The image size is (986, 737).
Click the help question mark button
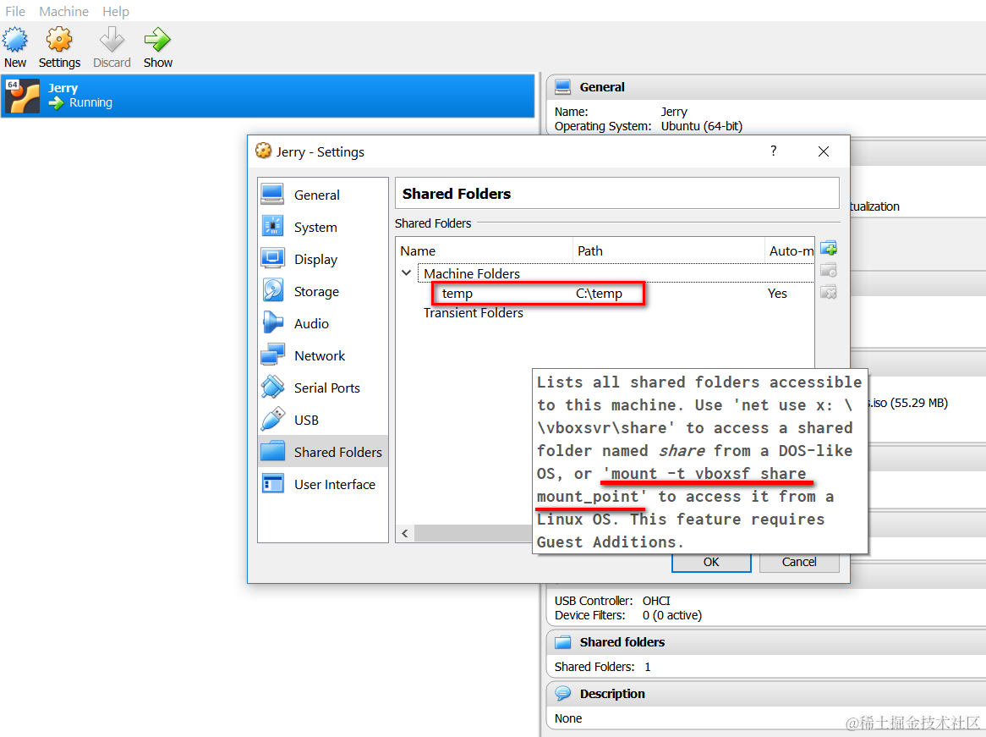(x=774, y=151)
